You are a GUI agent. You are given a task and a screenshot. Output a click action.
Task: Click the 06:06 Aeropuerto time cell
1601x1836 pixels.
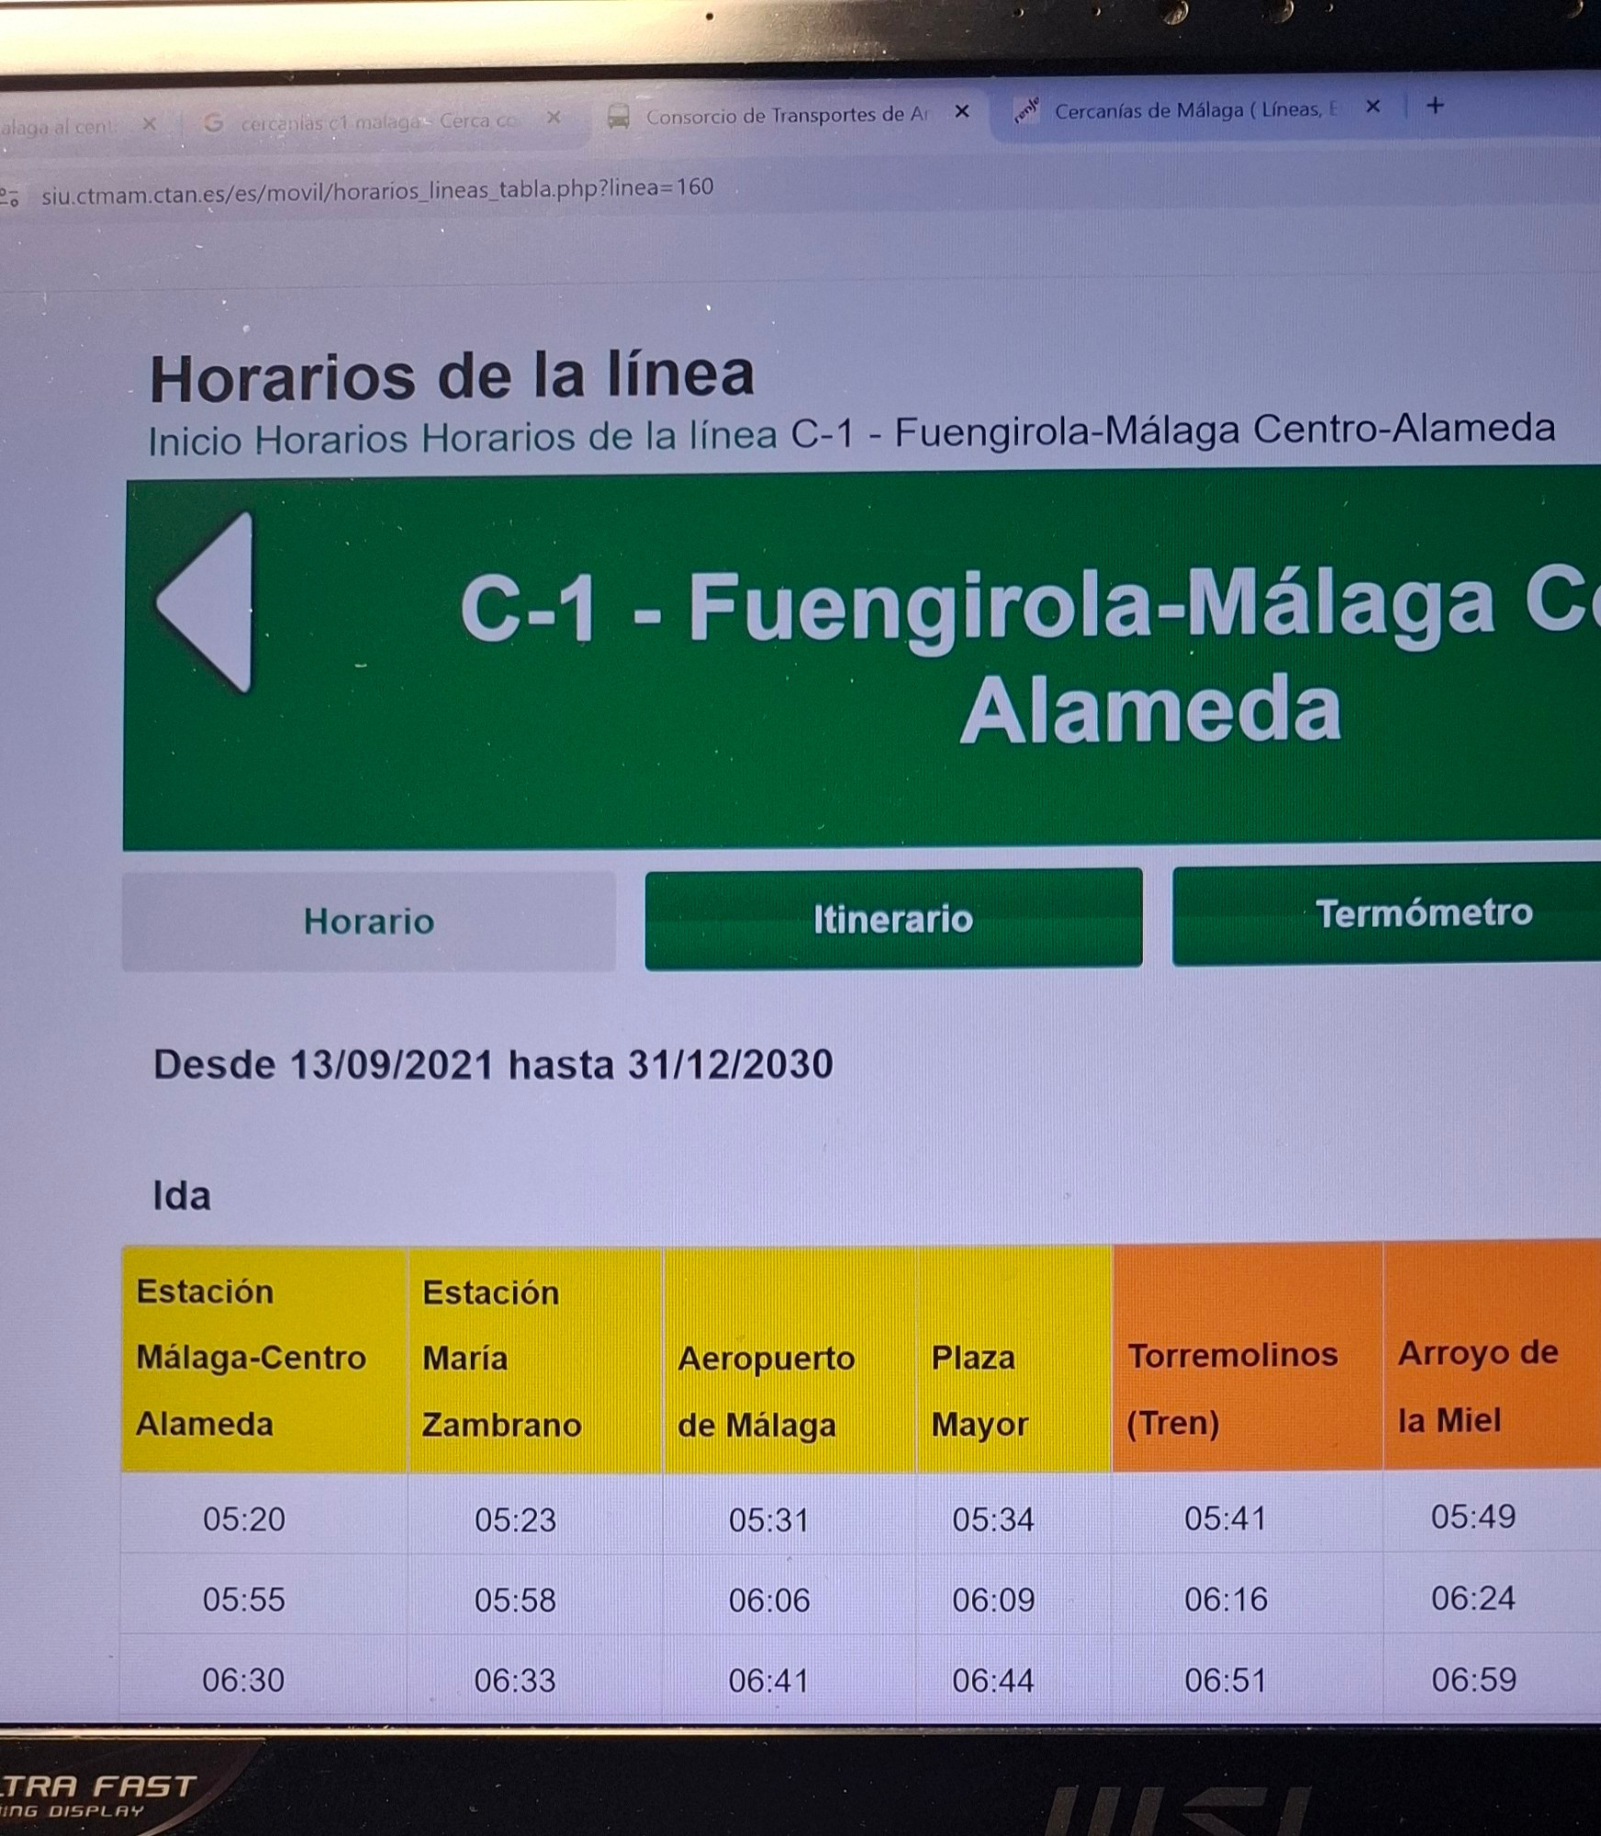tap(769, 1601)
